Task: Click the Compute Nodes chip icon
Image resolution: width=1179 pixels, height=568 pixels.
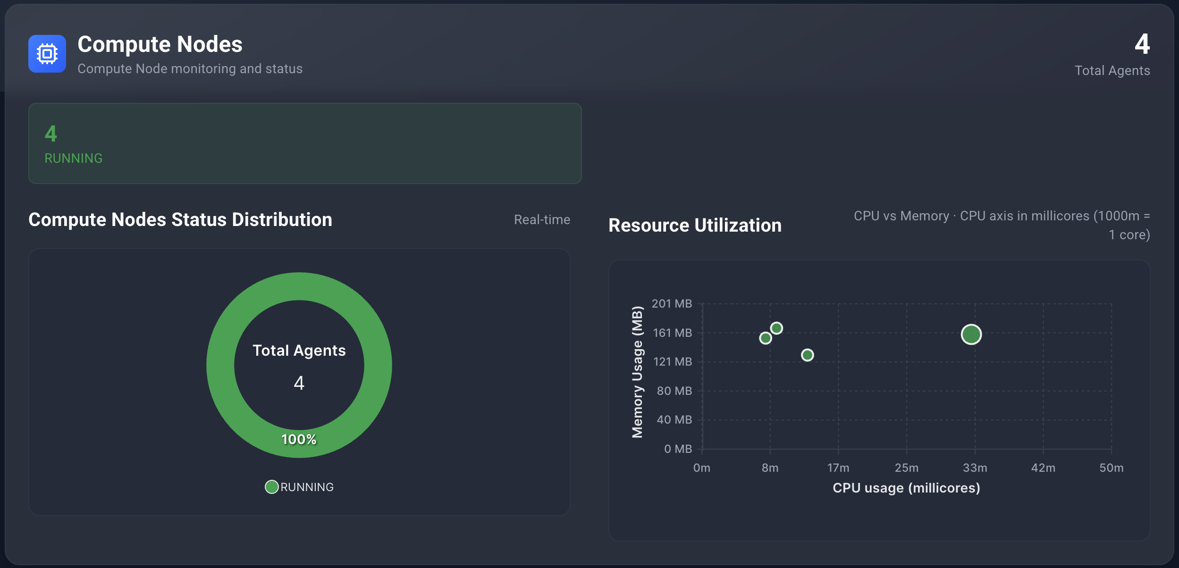Action: 47,54
